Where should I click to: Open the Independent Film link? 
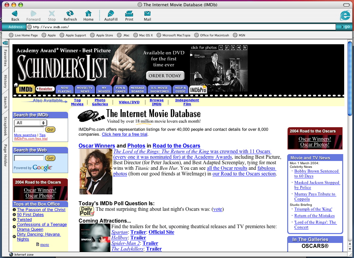click(x=187, y=102)
